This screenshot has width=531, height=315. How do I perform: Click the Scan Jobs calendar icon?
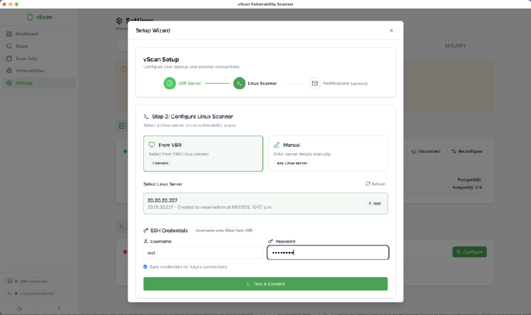(9, 58)
